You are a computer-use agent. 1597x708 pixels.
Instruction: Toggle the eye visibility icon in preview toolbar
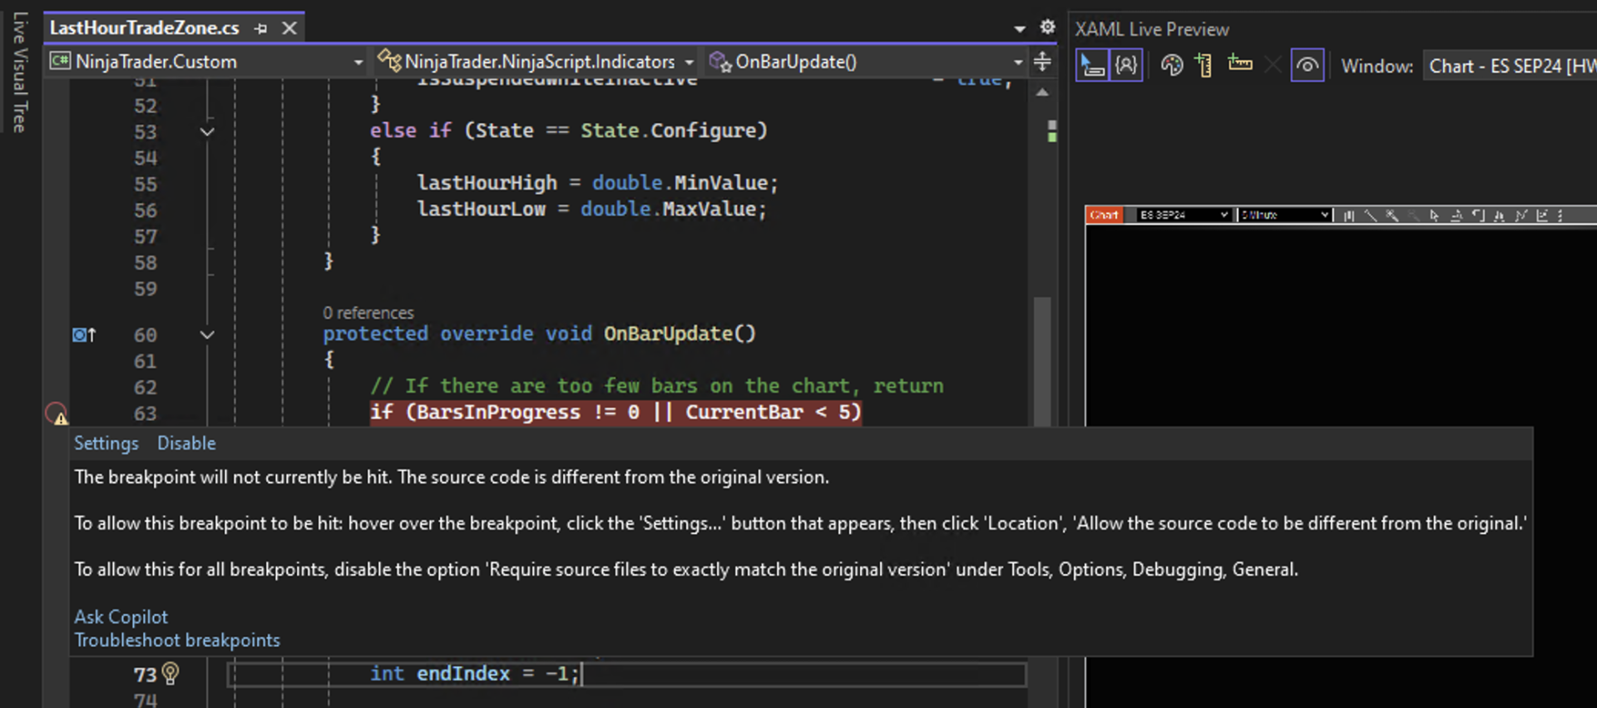tap(1307, 66)
